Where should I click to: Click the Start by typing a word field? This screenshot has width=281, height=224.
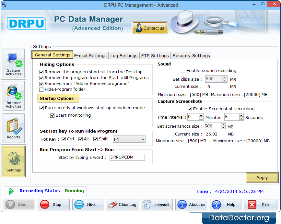coord(127,157)
